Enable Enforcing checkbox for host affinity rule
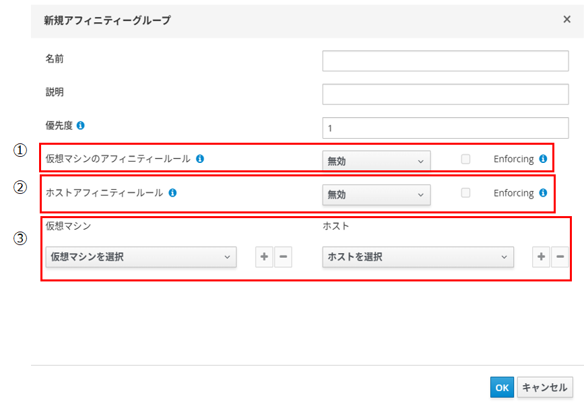This screenshot has height=408, width=584. [465, 193]
